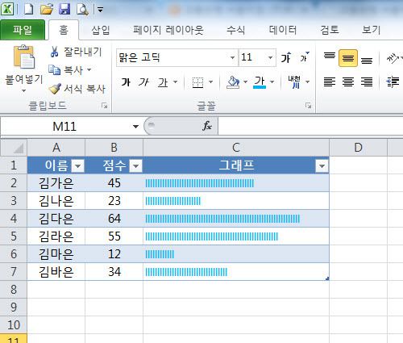403x343 pixels.
Task: Apply fill color paint bucket
Action: pyautogui.click(x=233, y=82)
